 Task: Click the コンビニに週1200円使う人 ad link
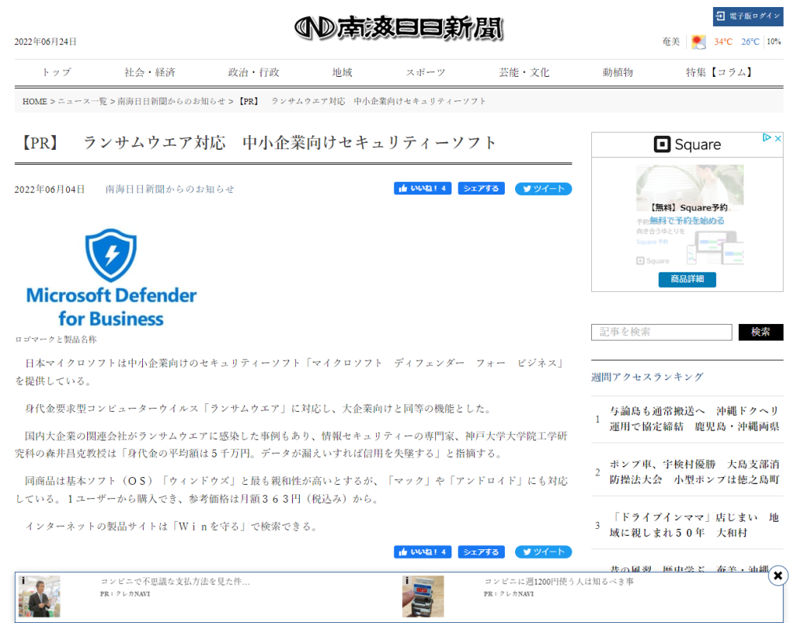559,581
